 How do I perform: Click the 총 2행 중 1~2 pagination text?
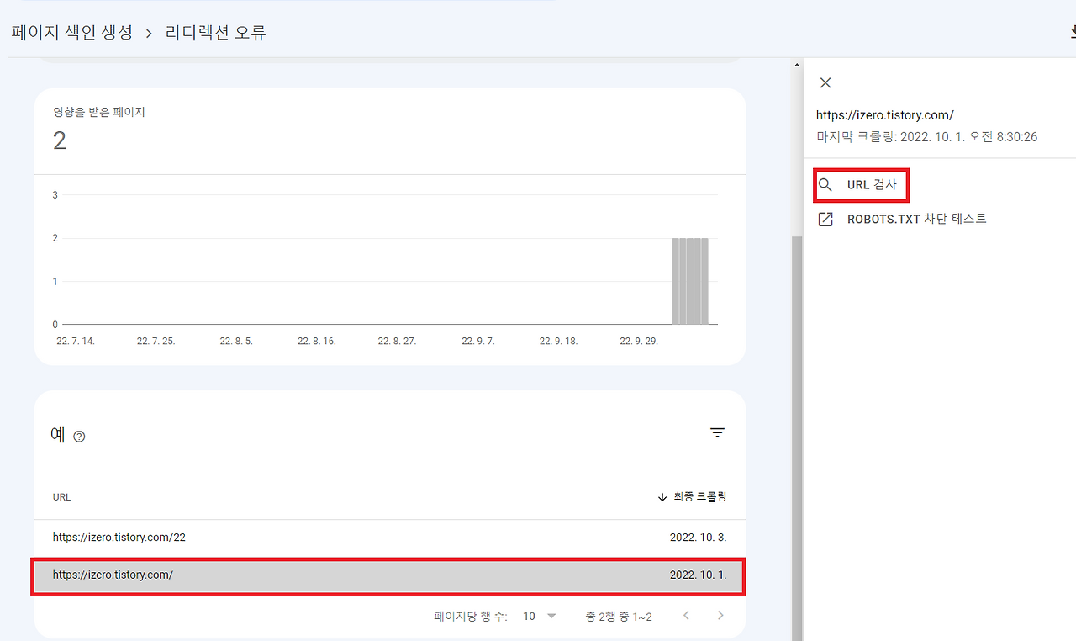(619, 617)
